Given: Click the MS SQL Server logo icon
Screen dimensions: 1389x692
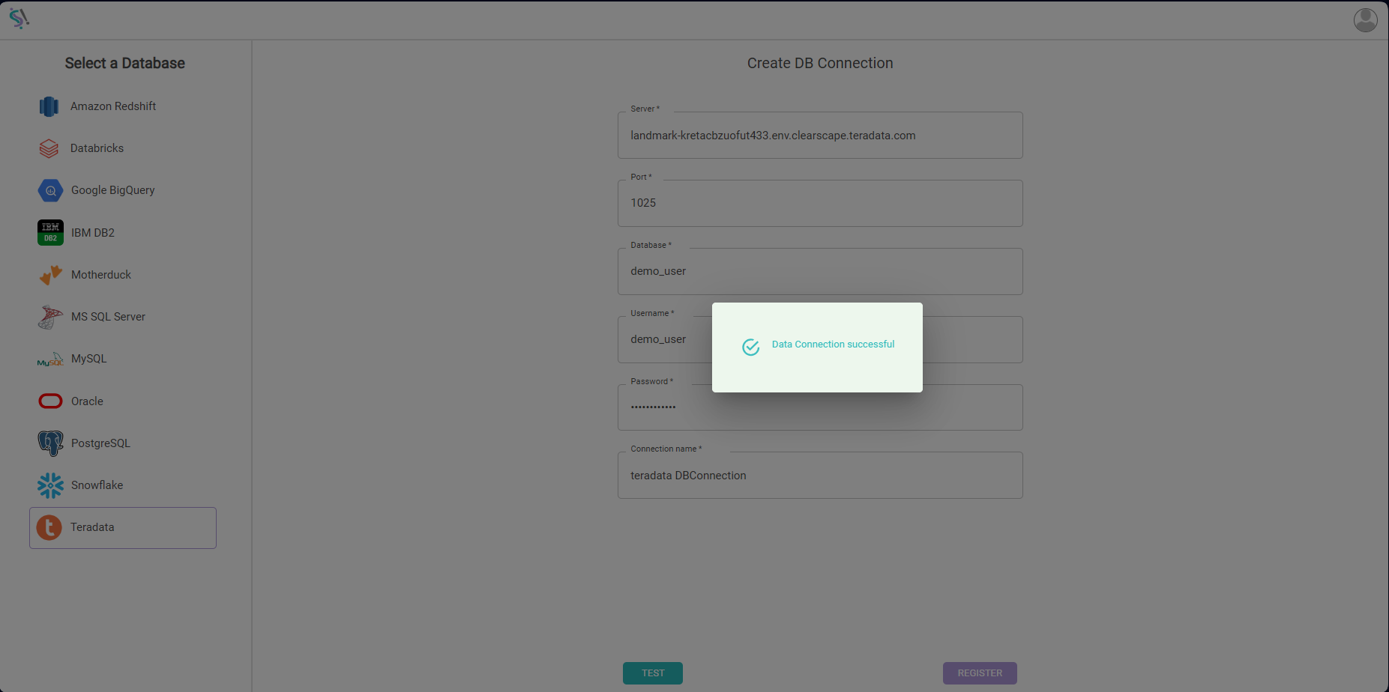Looking at the screenshot, I should click(x=50, y=317).
